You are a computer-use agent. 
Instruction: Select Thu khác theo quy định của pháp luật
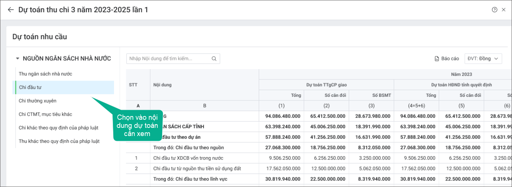(59, 141)
